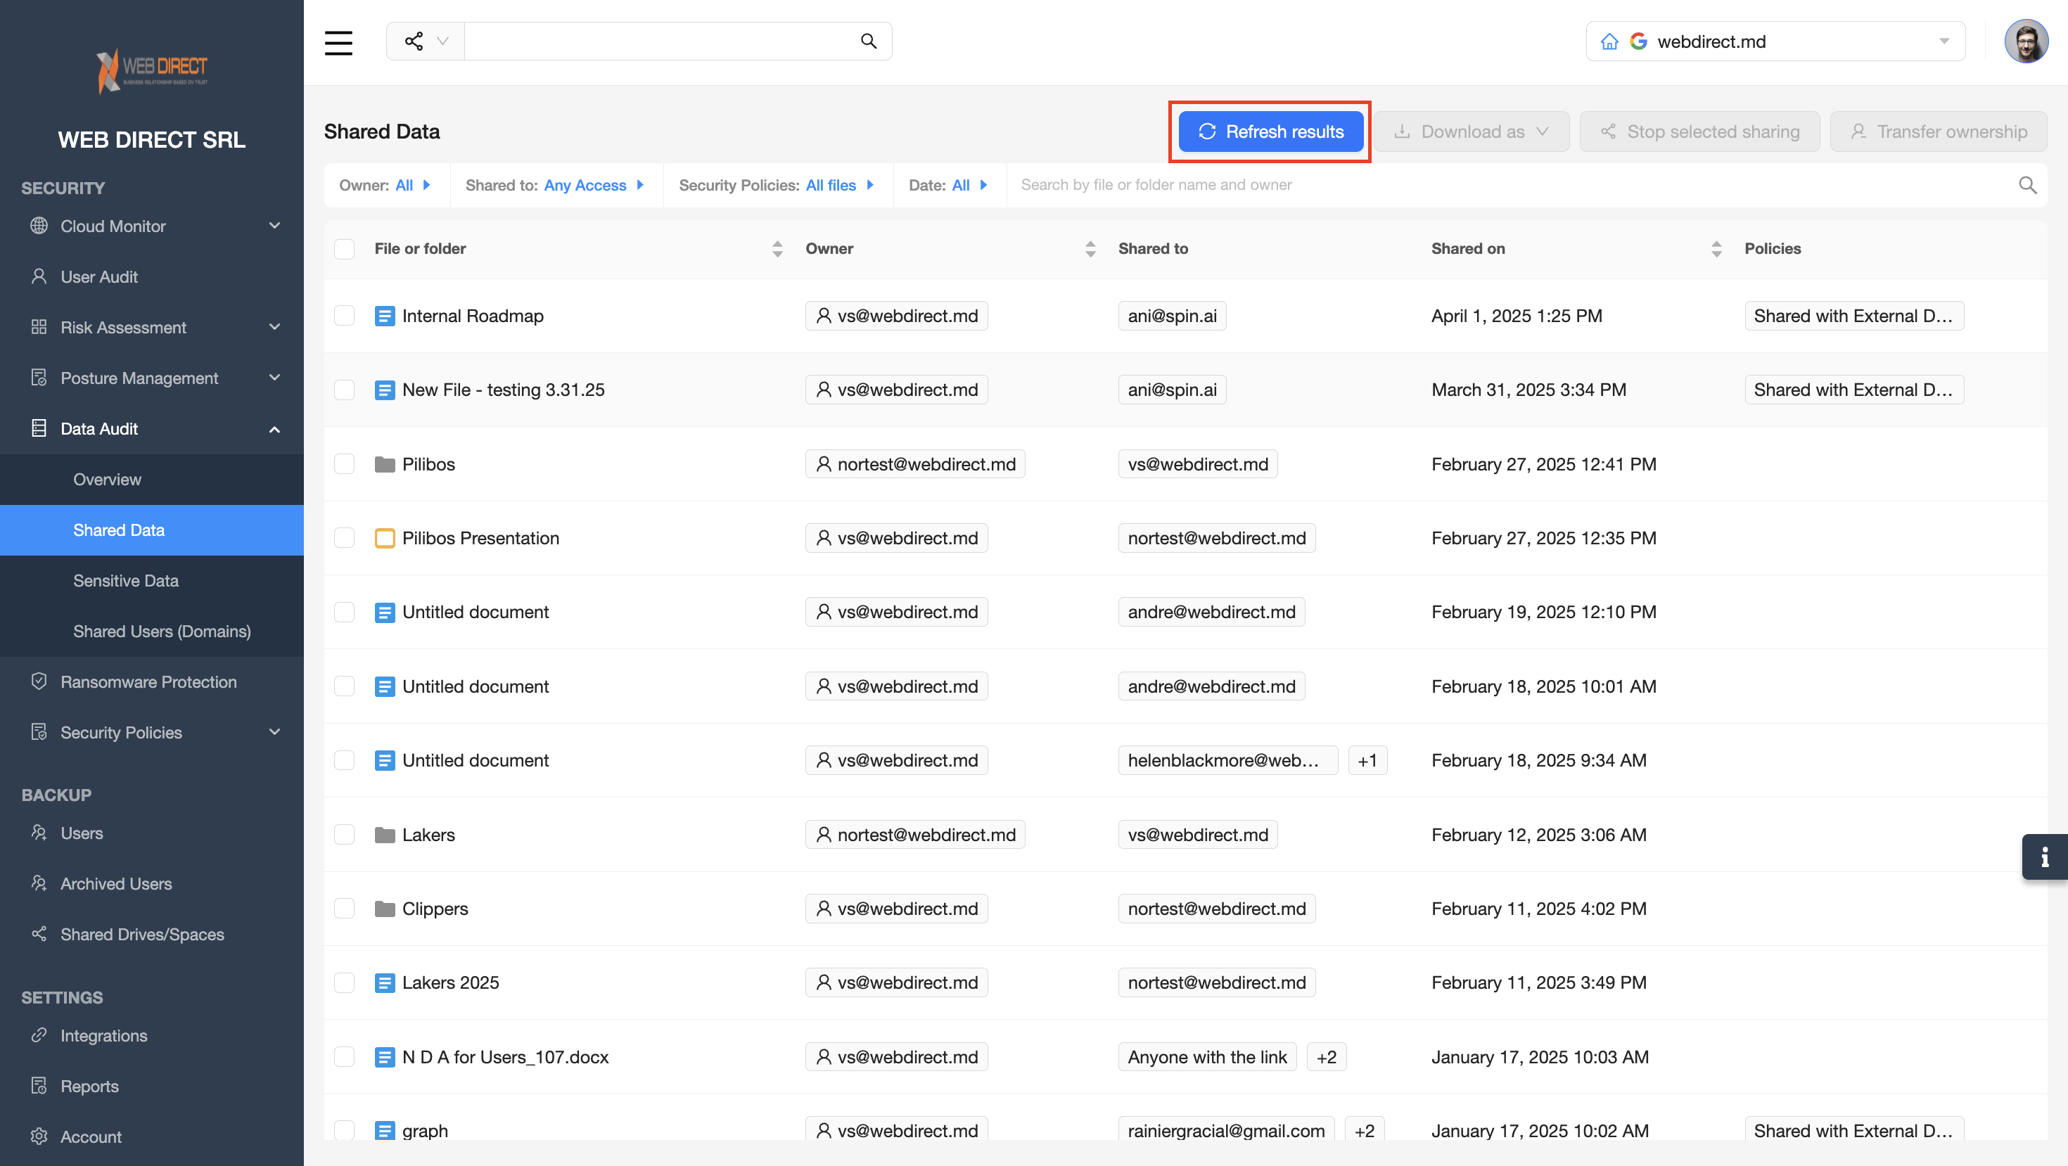The image size is (2068, 1166).
Task: Click the Refresh results button
Action: tap(1270, 132)
